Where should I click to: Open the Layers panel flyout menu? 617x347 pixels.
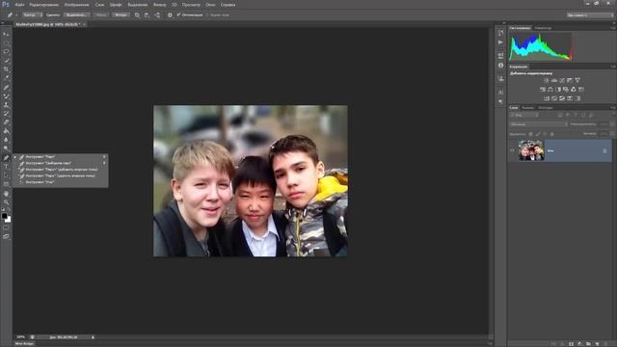(613, 107)
